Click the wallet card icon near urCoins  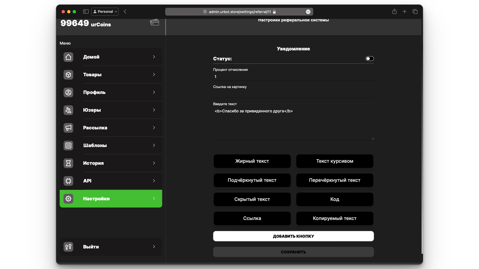(x=154, y=22)
